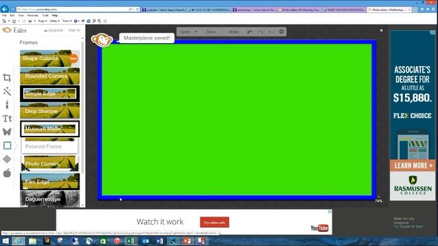
Task: Expand the Open dropdown arrow
Action: point(196,32)
